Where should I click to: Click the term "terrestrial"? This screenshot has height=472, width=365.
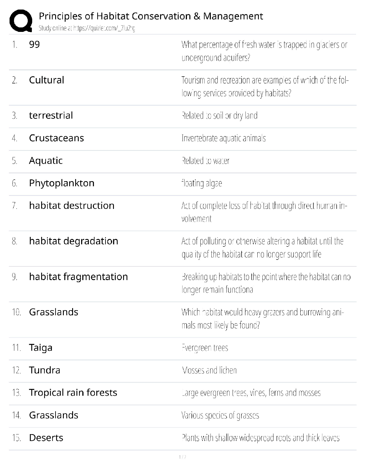point(51,115)
